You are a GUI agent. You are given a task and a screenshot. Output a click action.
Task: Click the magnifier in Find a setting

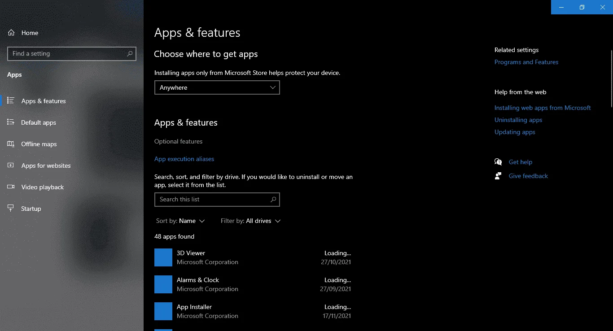[x=130, y=53]
